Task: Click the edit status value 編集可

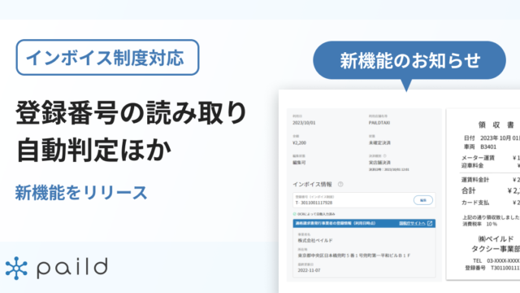Action: 299,163
